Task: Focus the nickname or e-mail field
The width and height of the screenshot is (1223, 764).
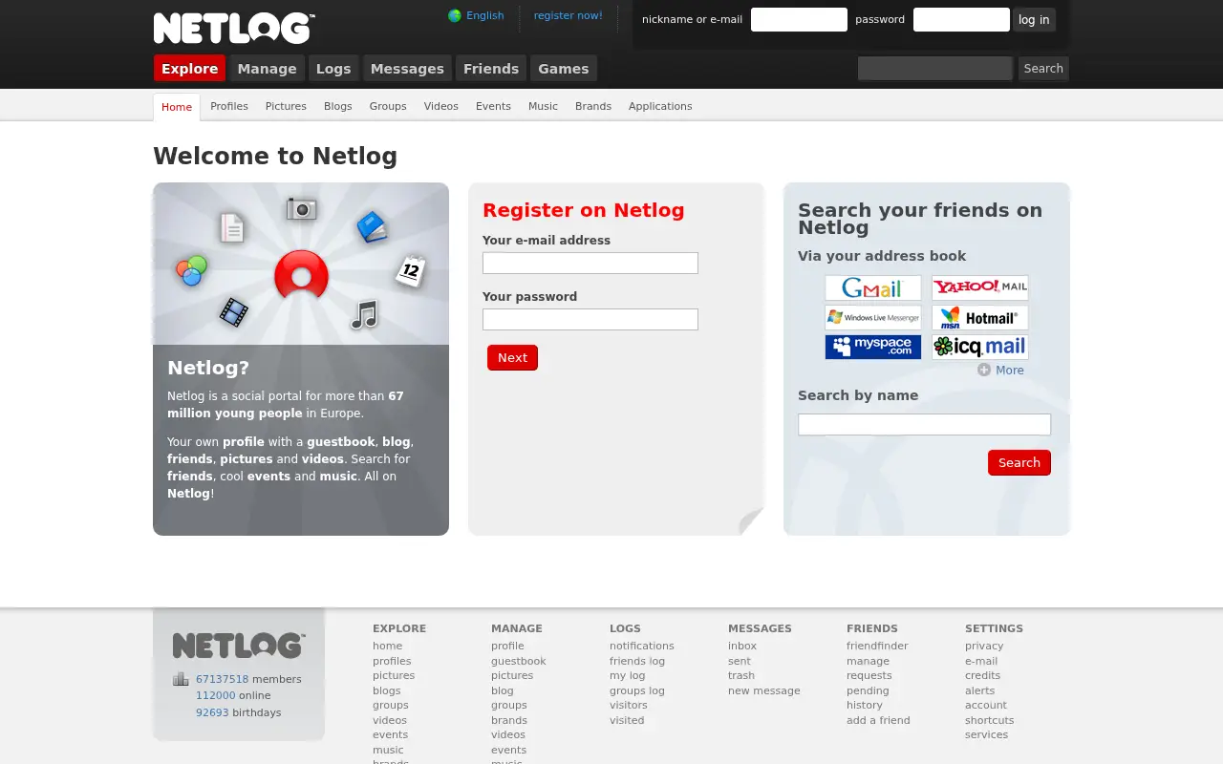Action: pyautogui.click(x=799, y=19)
